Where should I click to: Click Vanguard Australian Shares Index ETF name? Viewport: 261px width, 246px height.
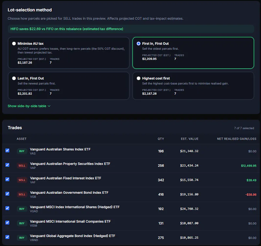click(x=60, y=149)
